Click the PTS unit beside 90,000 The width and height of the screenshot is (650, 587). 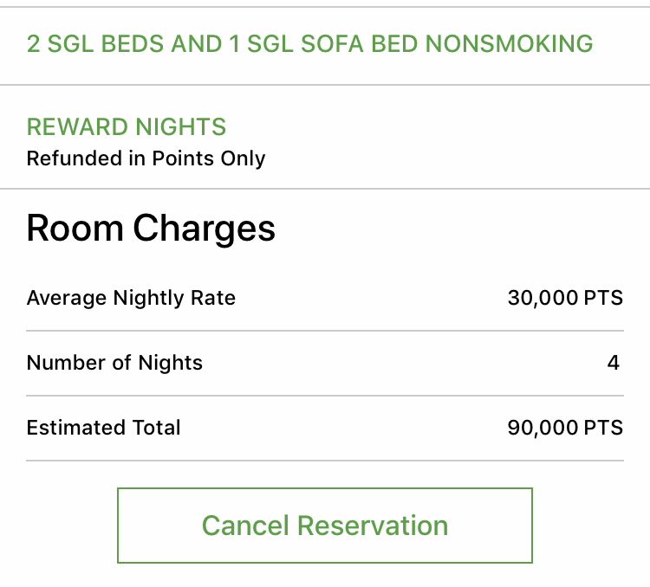604,428
